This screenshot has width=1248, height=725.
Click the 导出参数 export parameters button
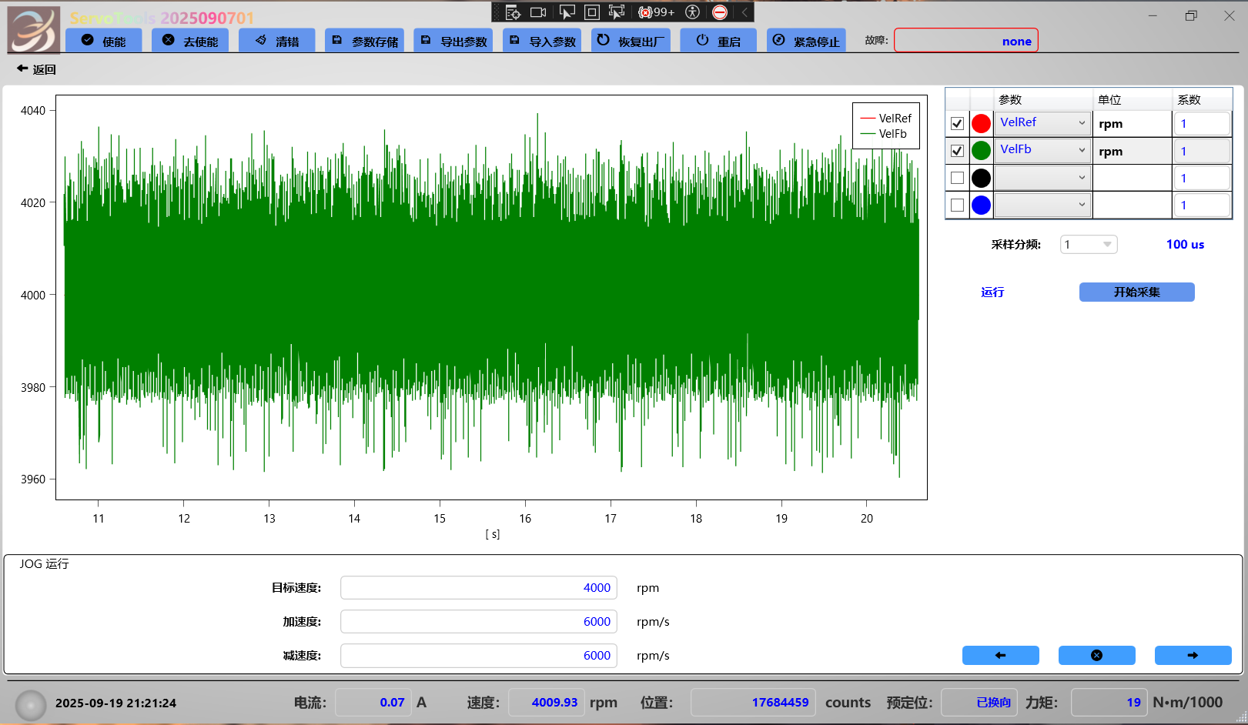coord(453,41)
